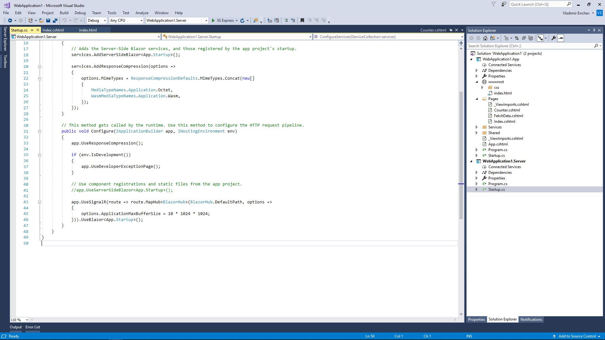Switch to the Index.cshtml editor tab
The image size is (605, 340).
click(x=53, y=30)
